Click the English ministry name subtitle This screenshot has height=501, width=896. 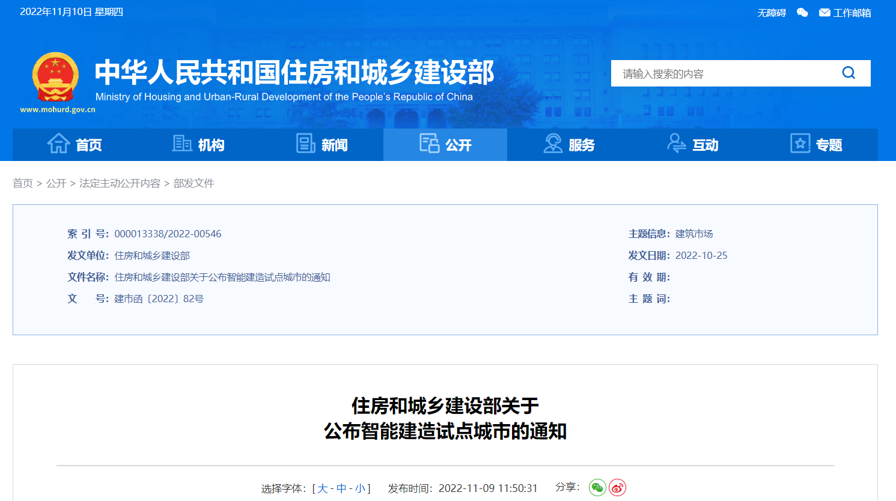point(284,97)
